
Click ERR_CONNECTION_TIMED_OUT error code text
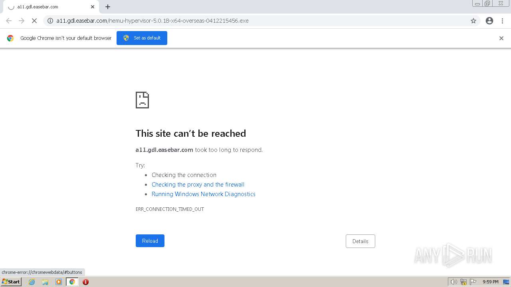(x=170, y=209)
